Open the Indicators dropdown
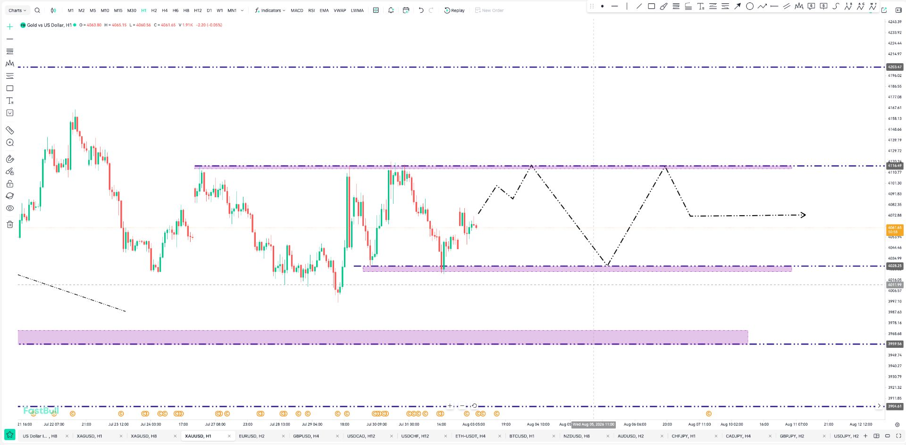 pos(270,10)
